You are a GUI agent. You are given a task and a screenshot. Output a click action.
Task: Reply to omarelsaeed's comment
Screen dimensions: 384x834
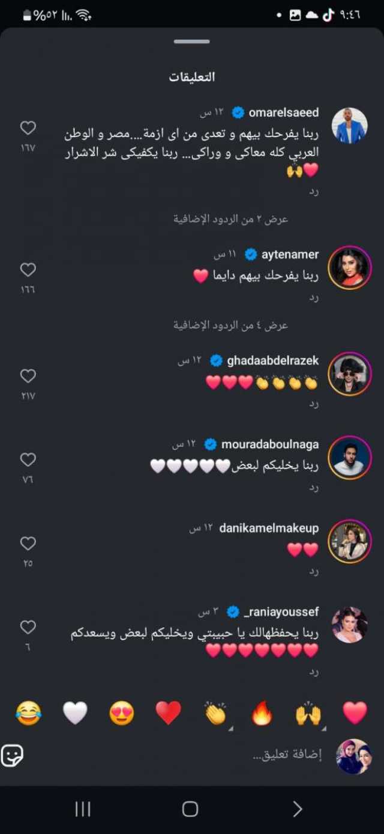(314, 191)
